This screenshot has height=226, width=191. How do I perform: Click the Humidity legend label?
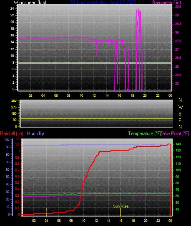point(35,134)
